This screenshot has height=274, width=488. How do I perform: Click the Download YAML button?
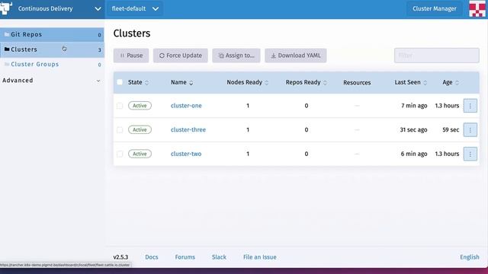click(x=296, y=56)
